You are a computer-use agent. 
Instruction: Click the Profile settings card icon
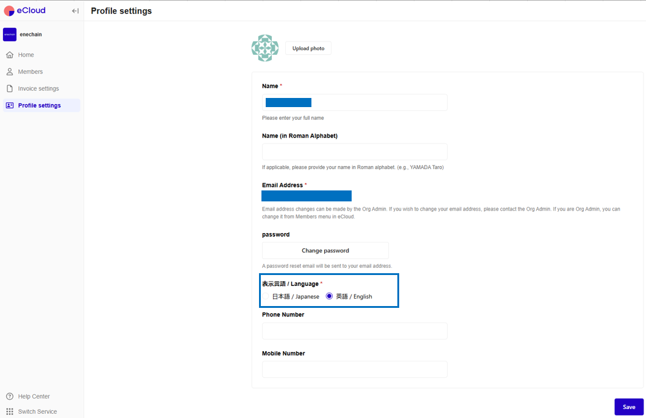10,105
